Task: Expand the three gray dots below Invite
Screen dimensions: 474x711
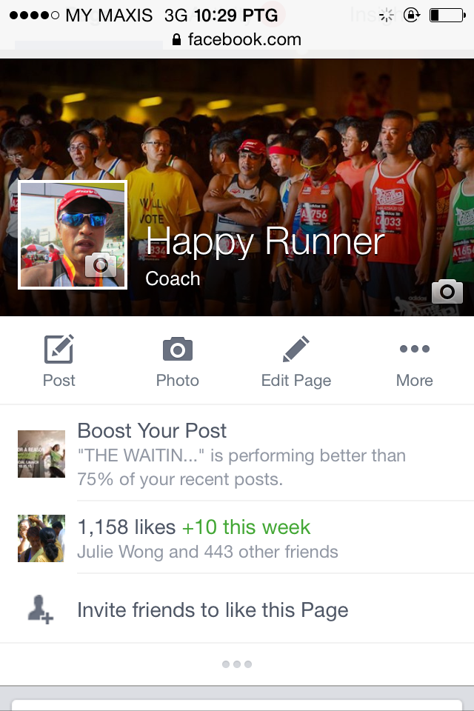Action: click(237, 664)
